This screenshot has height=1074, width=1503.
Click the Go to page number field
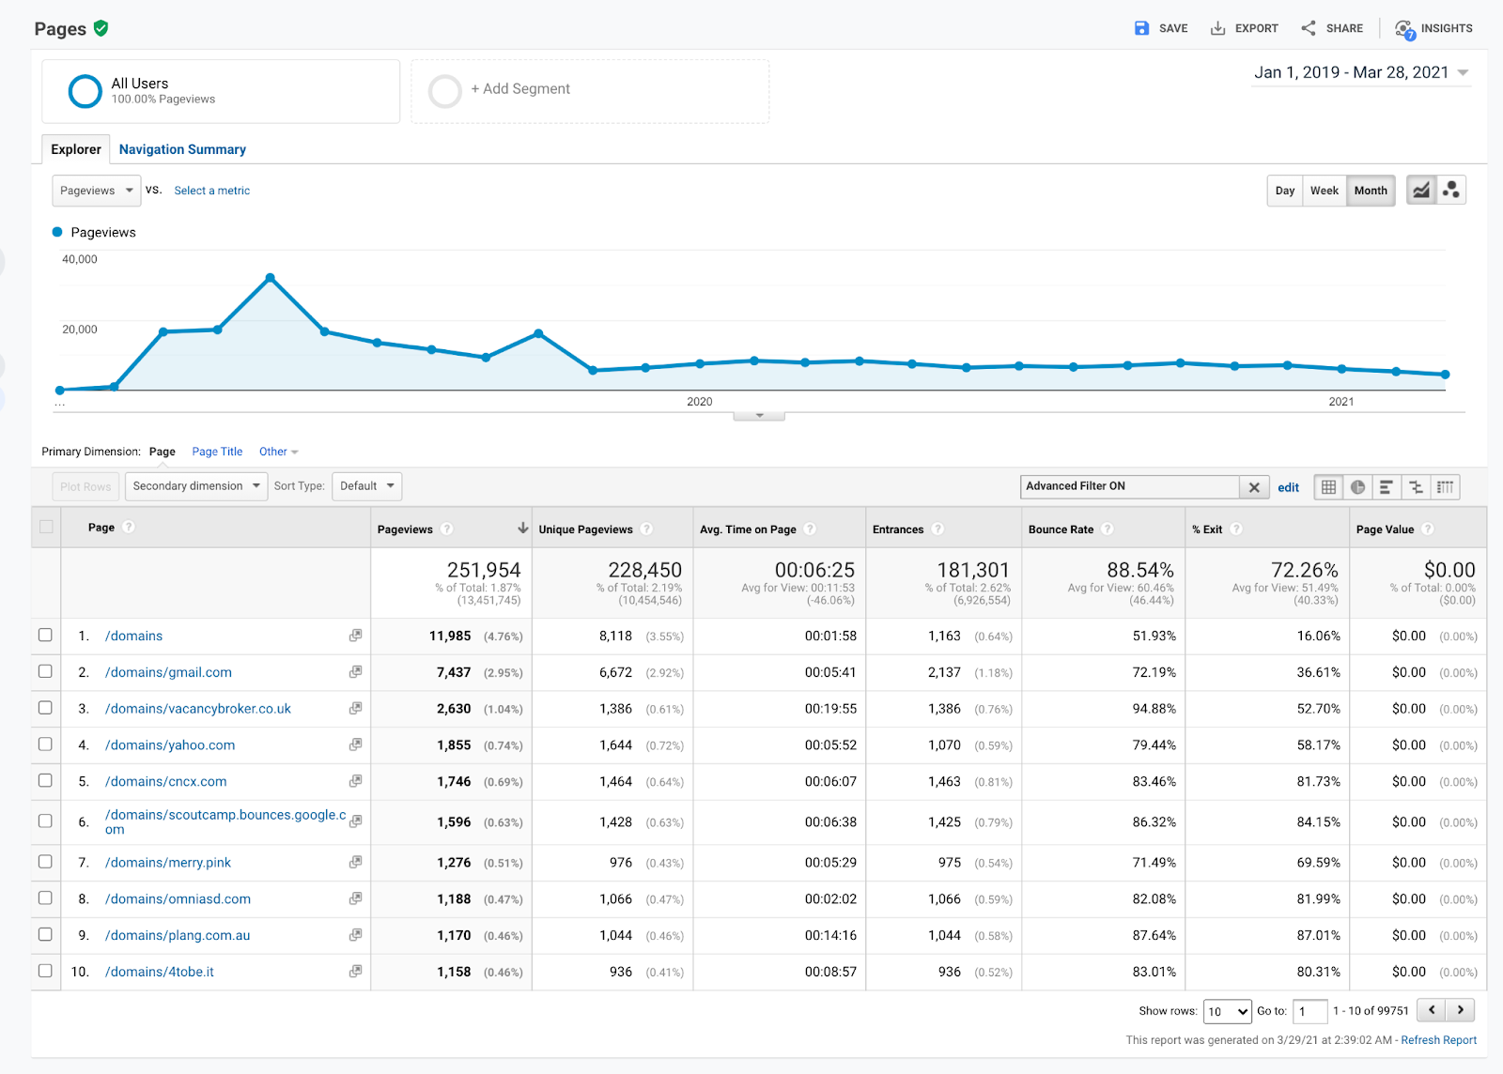click(1309, 1011)
